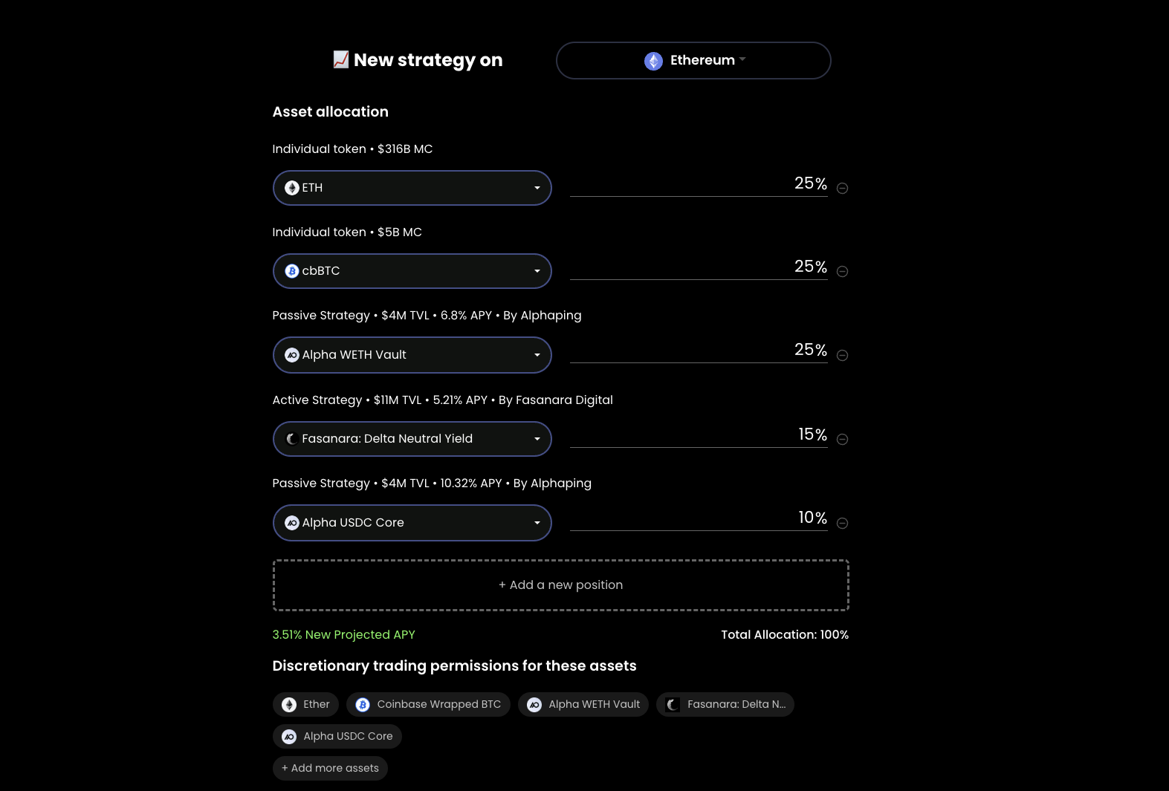Screen dimensions: 1169x791
Task: Open the Alpha WETH Vault dropdown
Action: (x=412, y=355)
